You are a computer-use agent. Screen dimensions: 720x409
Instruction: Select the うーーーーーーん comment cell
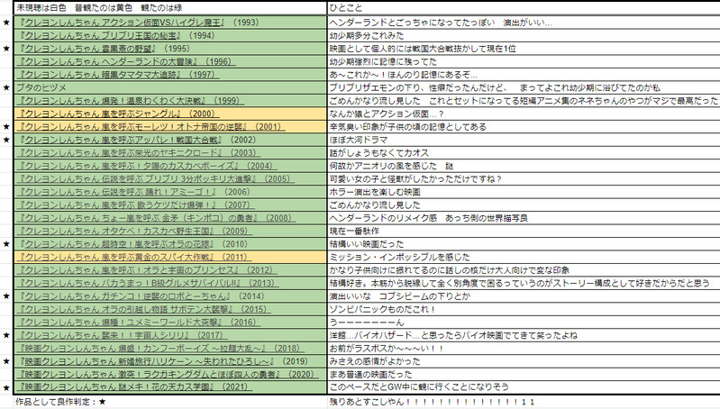(x=524, y=323)
